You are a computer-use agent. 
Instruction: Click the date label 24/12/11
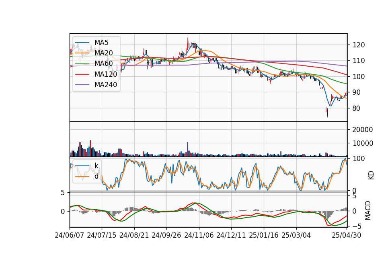tap(231, 236)
